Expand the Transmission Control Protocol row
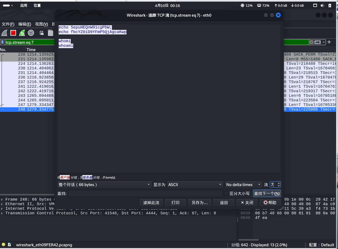The height and width of the screenshot is (249, 338). (x=2, y=213)
